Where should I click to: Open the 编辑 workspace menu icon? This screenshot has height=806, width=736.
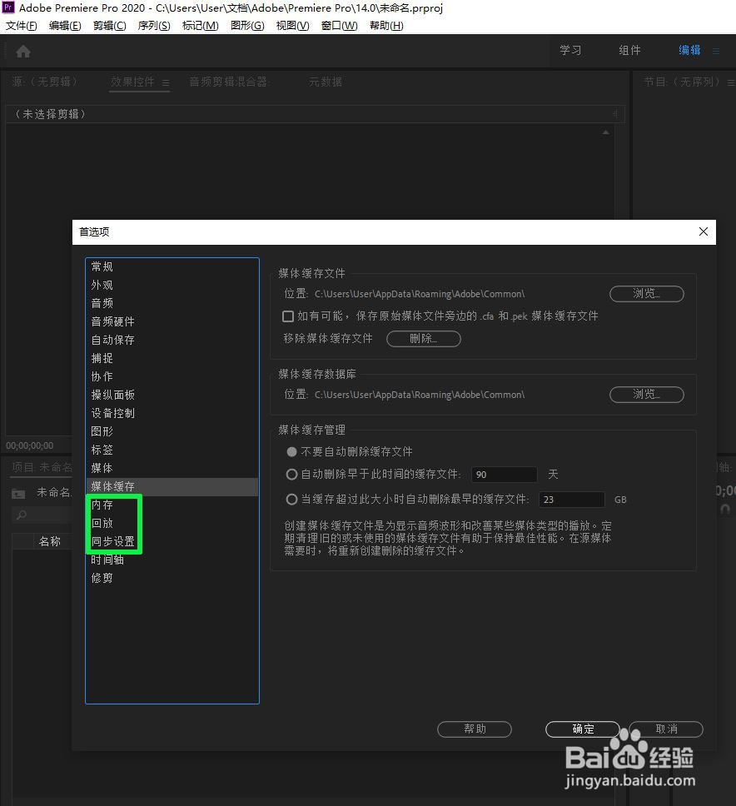point(716,51)
